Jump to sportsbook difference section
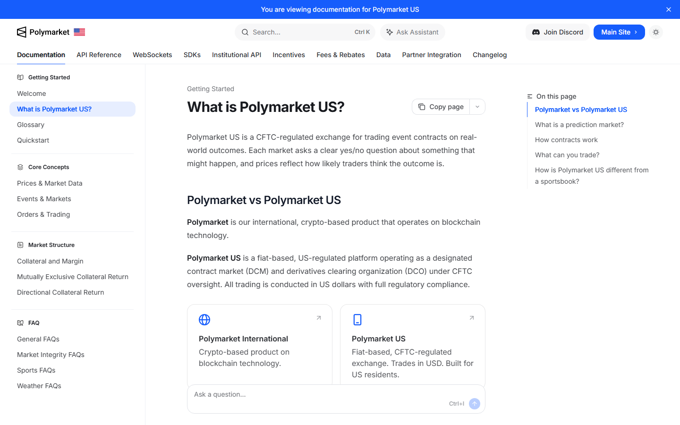Screen dimensions: 680x425 pos(592,176)
